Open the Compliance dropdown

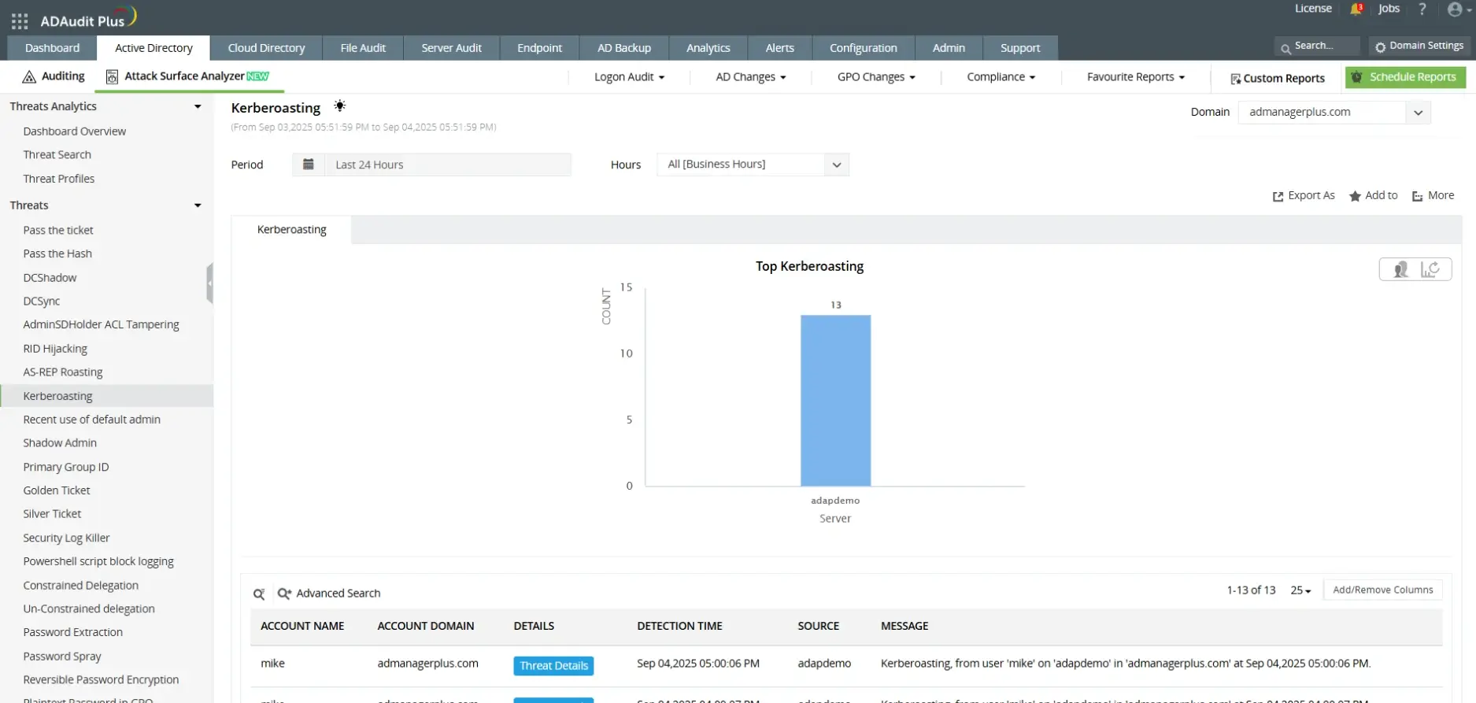point(1001,77)
